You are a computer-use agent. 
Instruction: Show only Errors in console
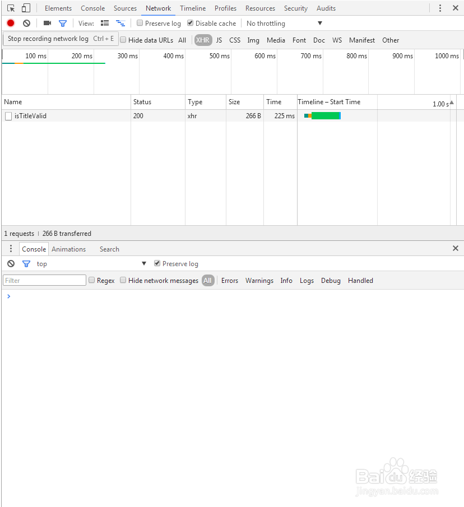click(x=230, y=280)
